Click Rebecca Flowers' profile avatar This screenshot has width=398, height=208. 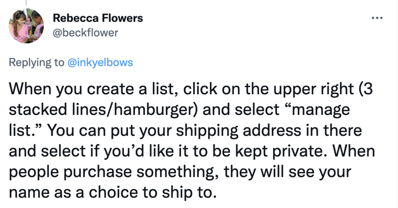[x=26, y=26]
